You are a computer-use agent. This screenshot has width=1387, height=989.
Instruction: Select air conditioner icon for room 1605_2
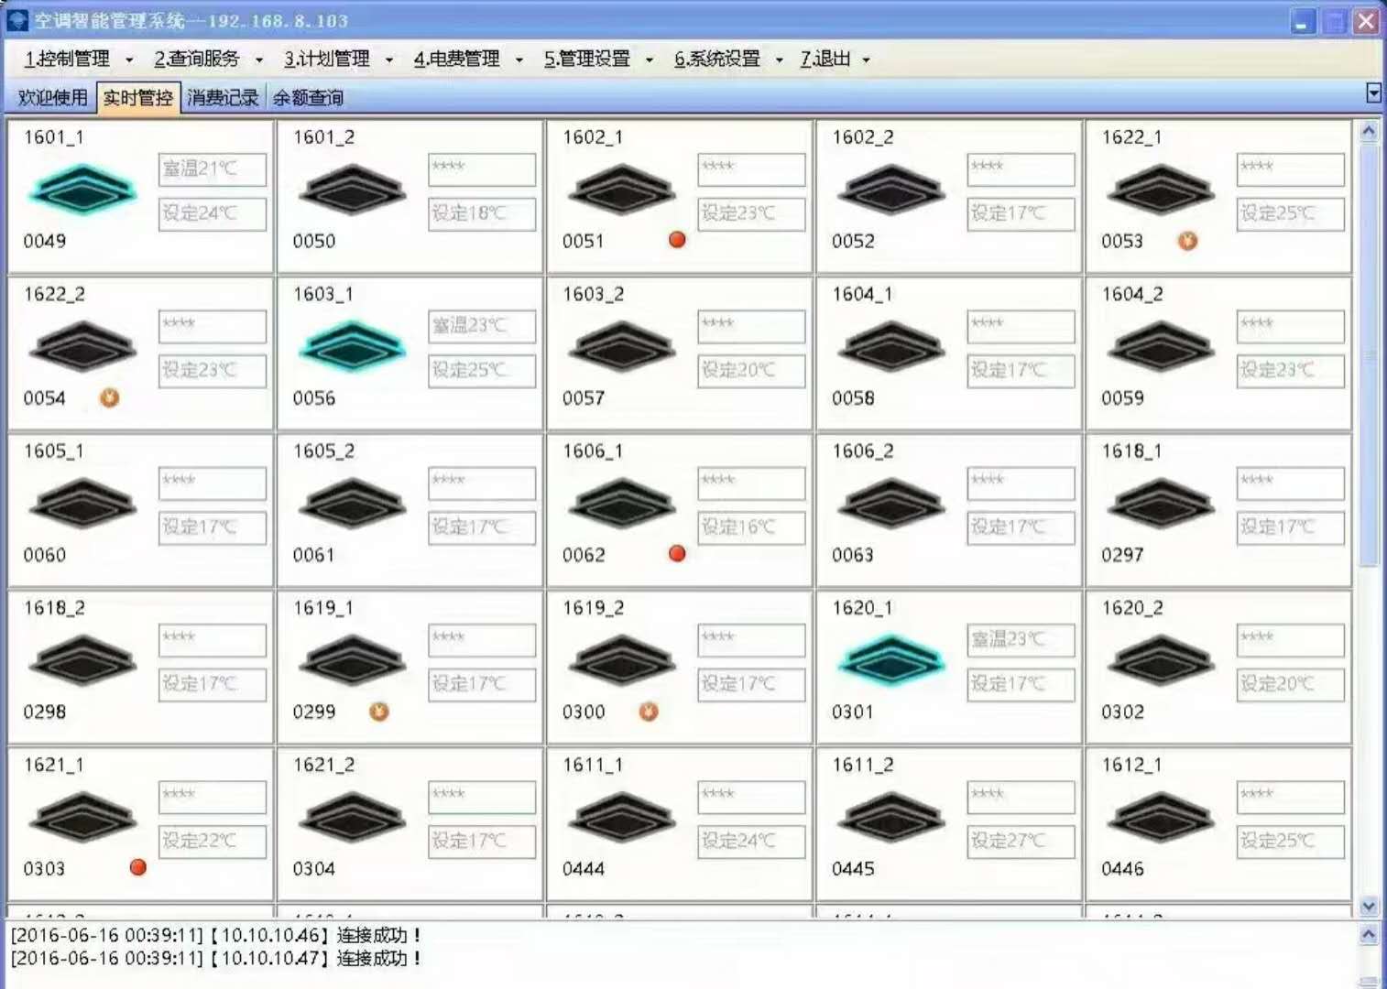353,503
